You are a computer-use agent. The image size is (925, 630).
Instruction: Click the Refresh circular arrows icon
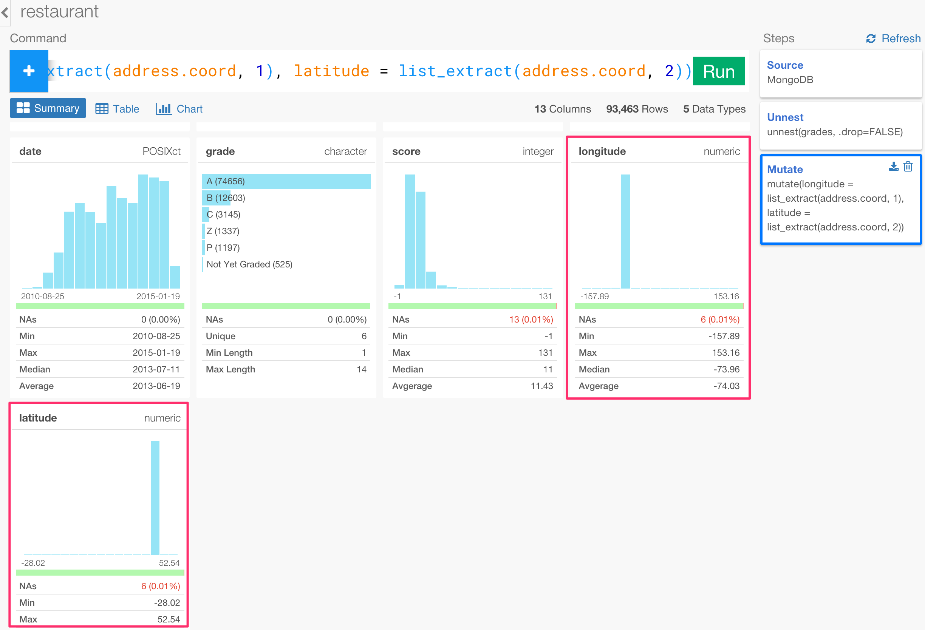point(871,39)
